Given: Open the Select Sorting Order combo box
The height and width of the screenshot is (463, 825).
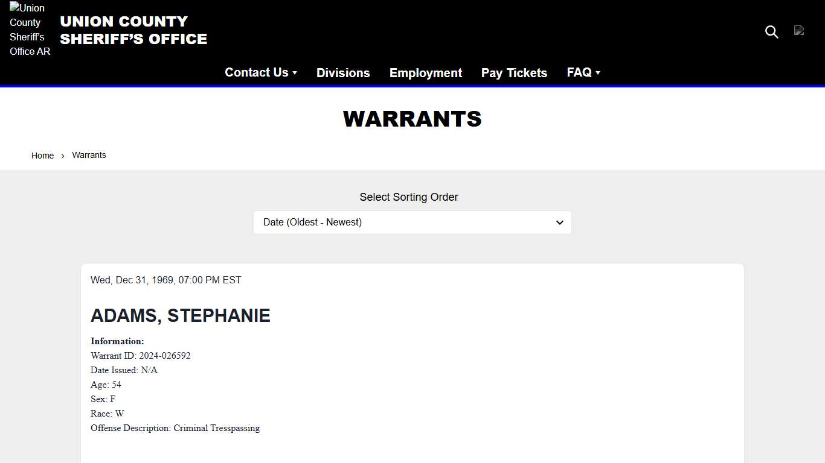Looking at the screenshot, I should point(412,222).
